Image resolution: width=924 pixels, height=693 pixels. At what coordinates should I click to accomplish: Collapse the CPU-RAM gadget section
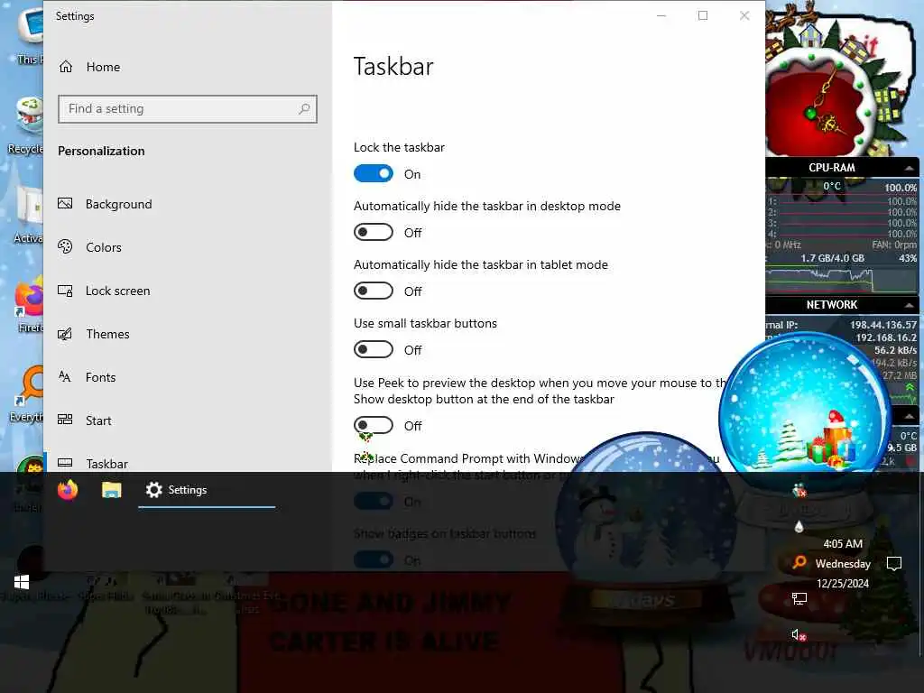tap(909, 168)
